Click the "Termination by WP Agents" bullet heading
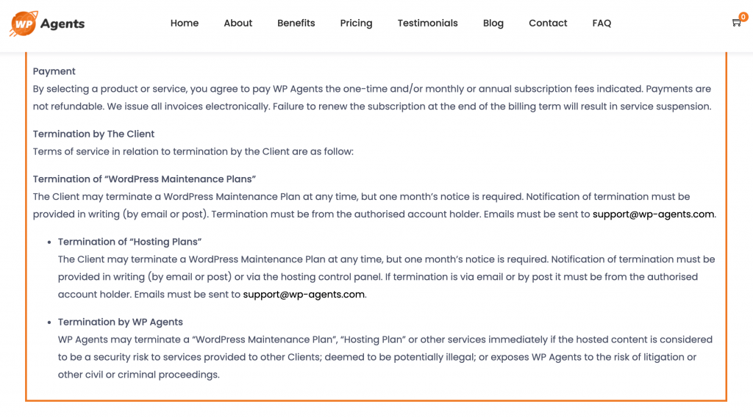This screenshot has height=418, width=753. click(121, 322)
